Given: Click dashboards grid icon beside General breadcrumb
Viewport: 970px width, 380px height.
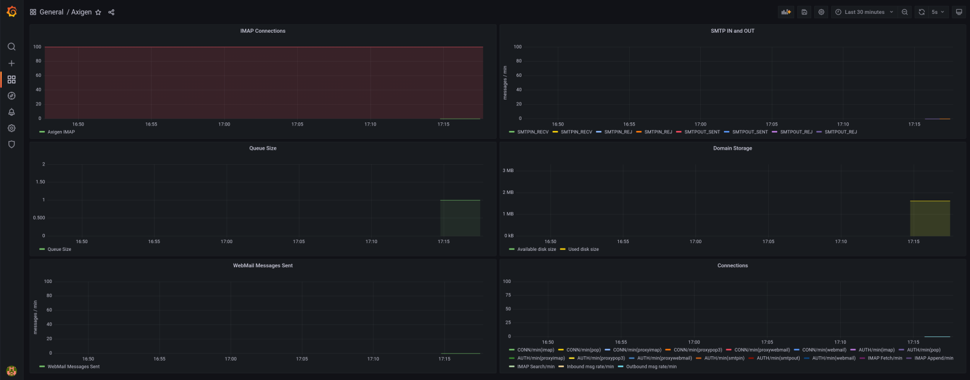Looking at the screenshot, I should [x=33, y=12].
